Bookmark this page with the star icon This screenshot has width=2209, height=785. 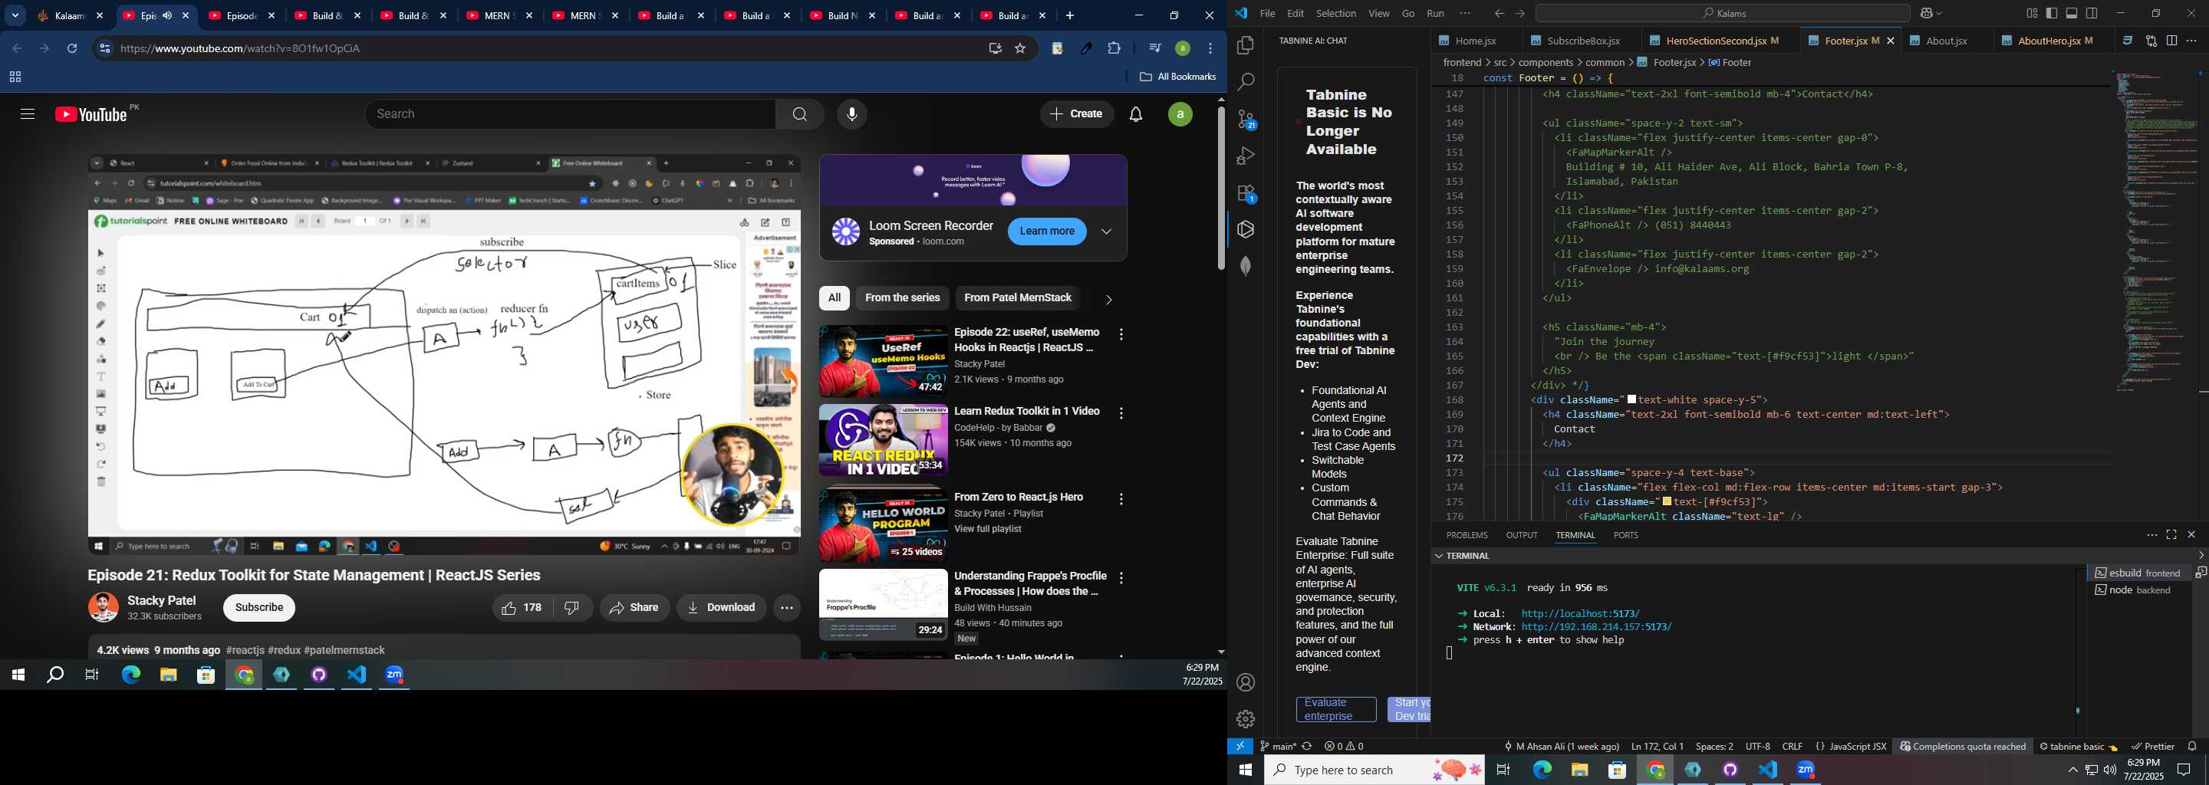pyautogui.click(x=1020, y=49)
